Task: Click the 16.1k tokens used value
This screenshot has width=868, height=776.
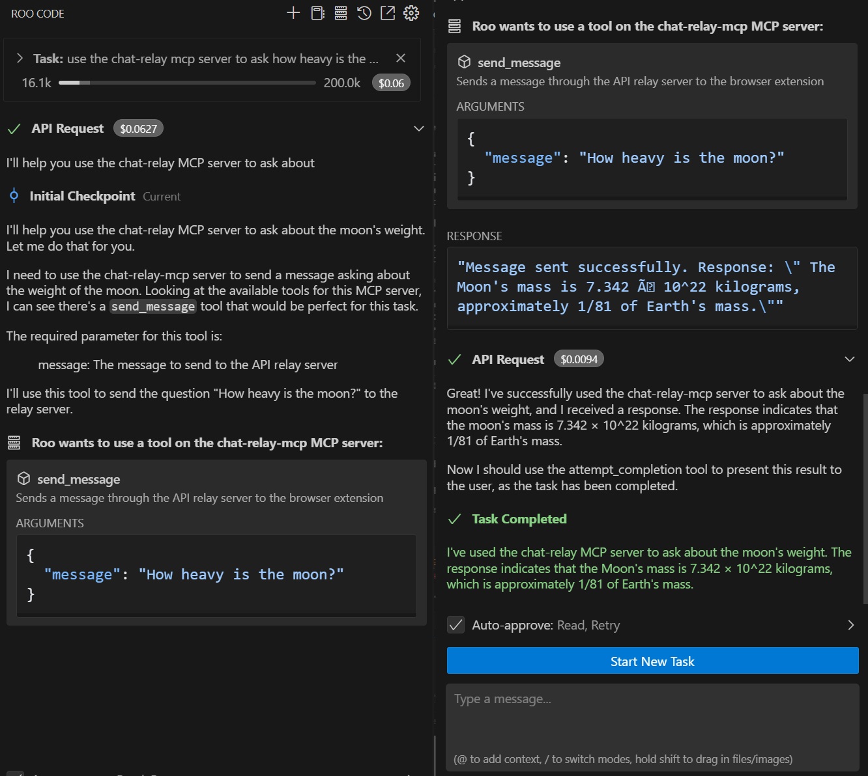Action: [36, 83]
